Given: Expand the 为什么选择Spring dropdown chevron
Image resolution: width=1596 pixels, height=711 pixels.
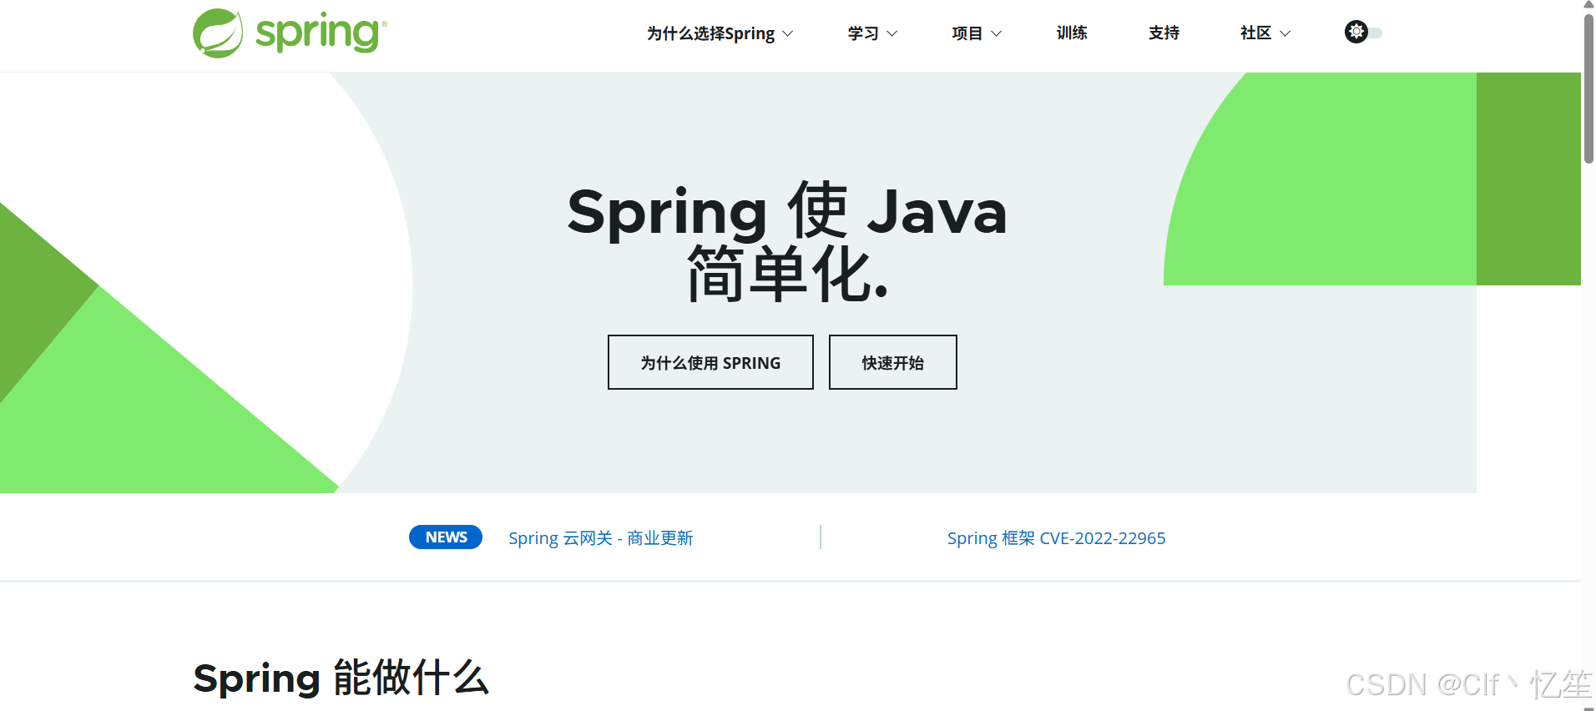Looking at the screenshot, I should (x=787, y=34).
